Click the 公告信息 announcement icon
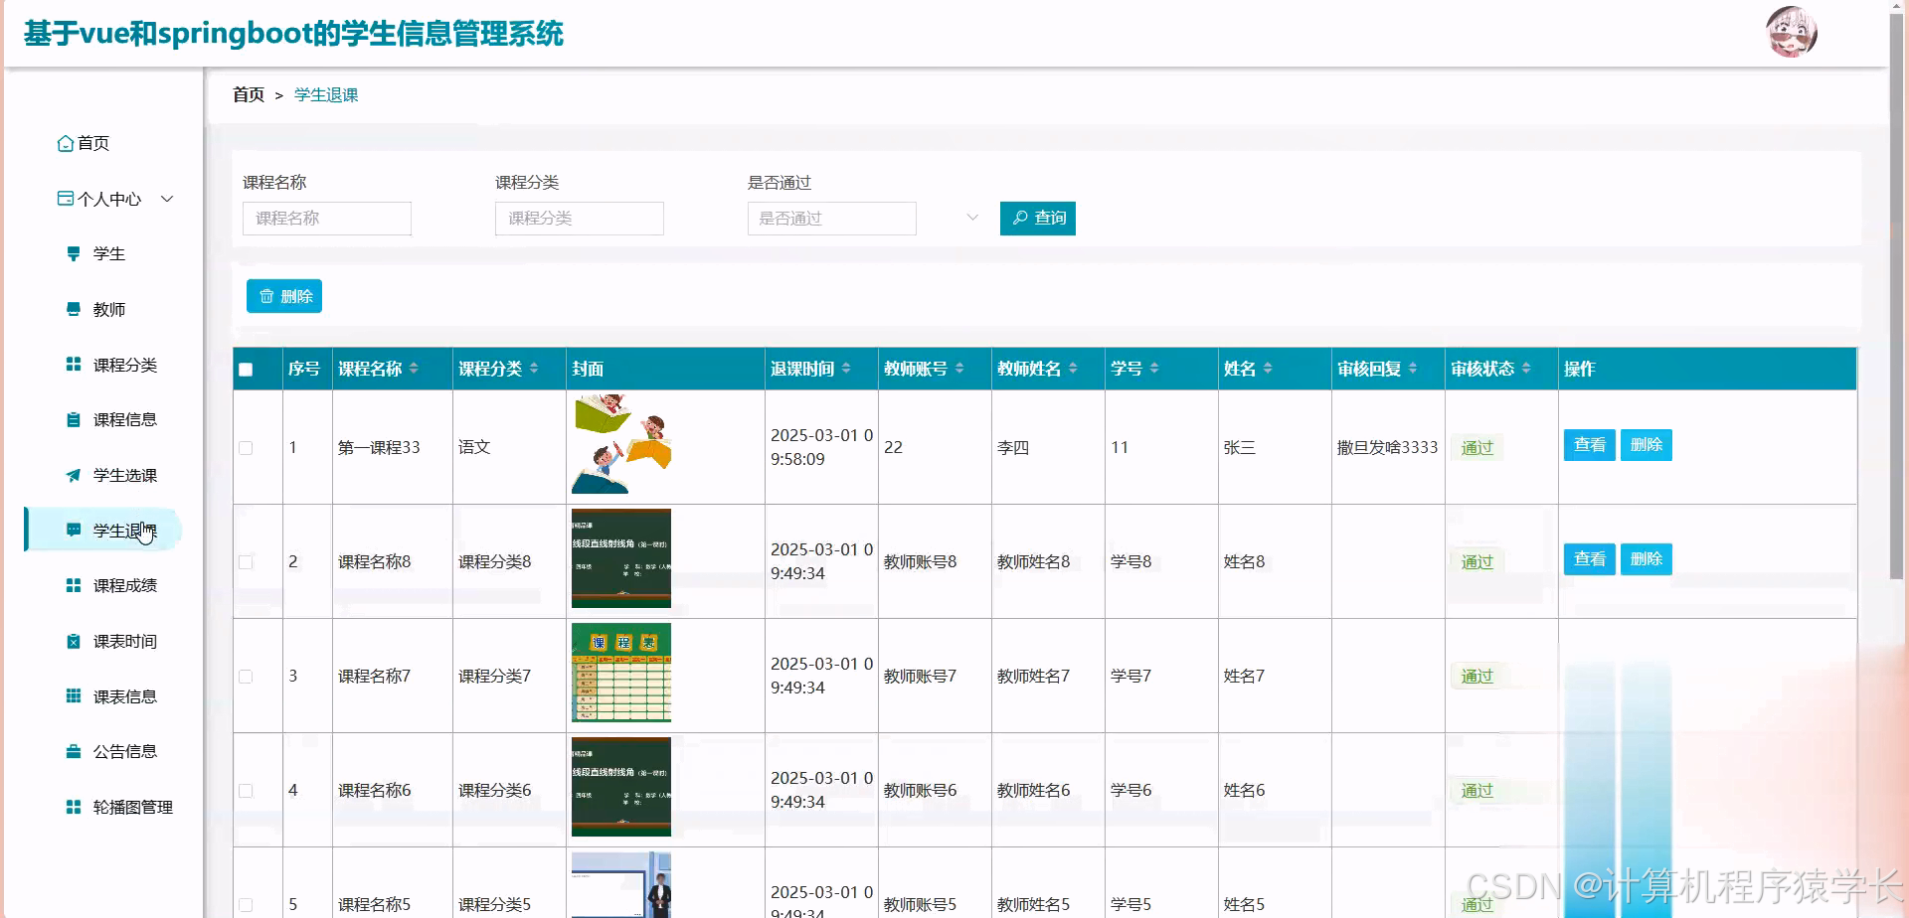The image size is (1909, 918). (73, 751)
